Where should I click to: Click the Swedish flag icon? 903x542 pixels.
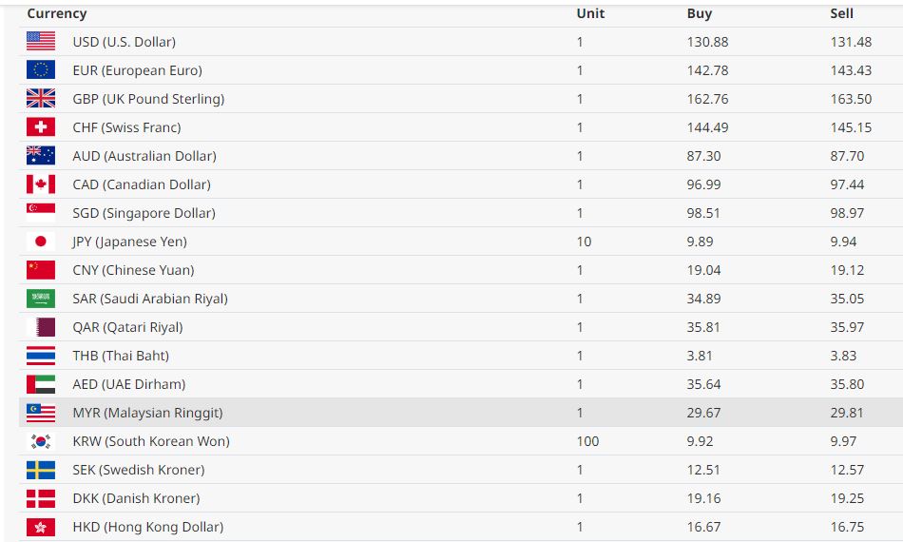click(x=40, y=470)
